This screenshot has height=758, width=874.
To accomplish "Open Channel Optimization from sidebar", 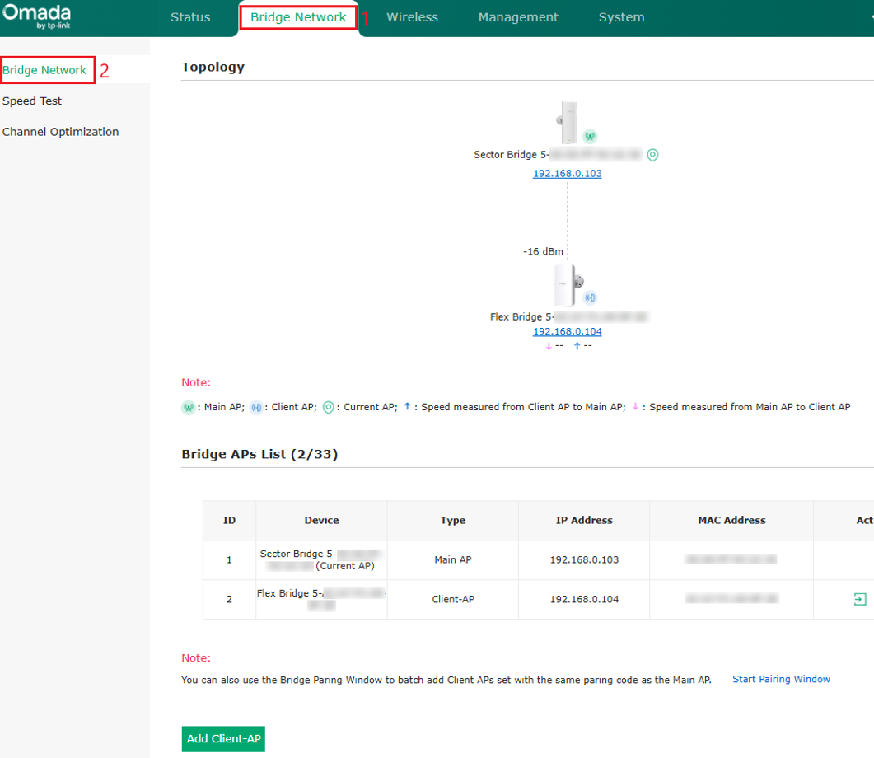I will (60, 132).
